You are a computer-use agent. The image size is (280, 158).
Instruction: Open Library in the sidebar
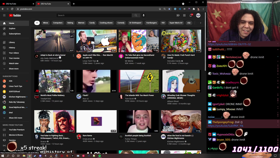(x=14, y=43)
